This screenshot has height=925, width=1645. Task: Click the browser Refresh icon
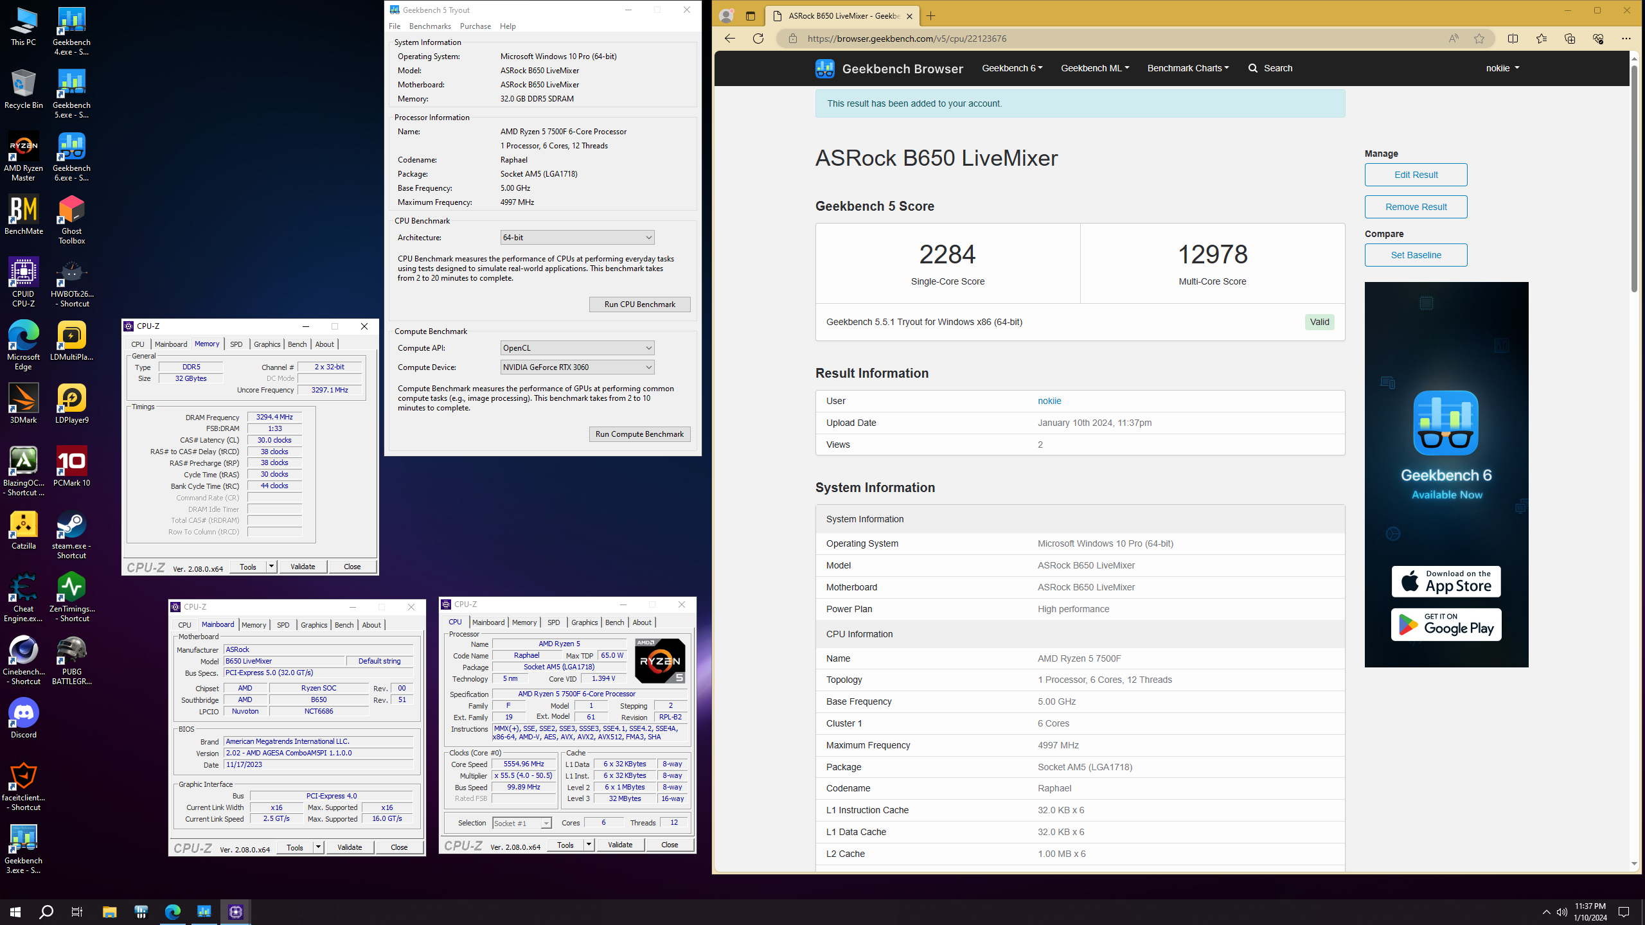tap(758, 39)
